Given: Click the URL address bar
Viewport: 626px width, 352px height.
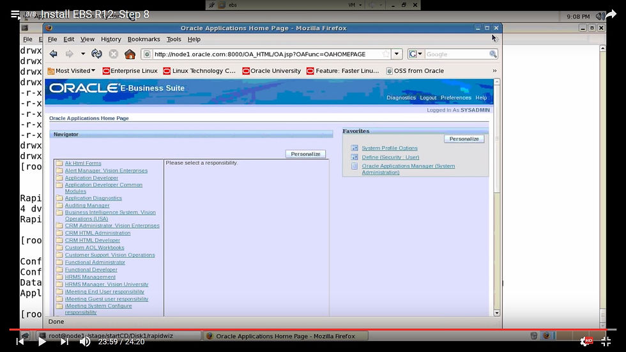Looking at the screenshot, I should 266,54.
